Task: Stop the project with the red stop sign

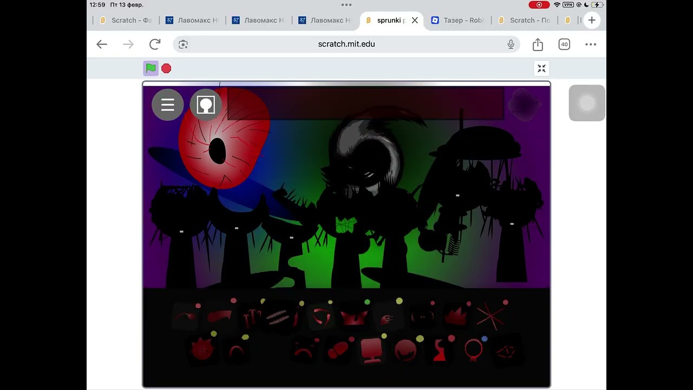Action: 166,68
